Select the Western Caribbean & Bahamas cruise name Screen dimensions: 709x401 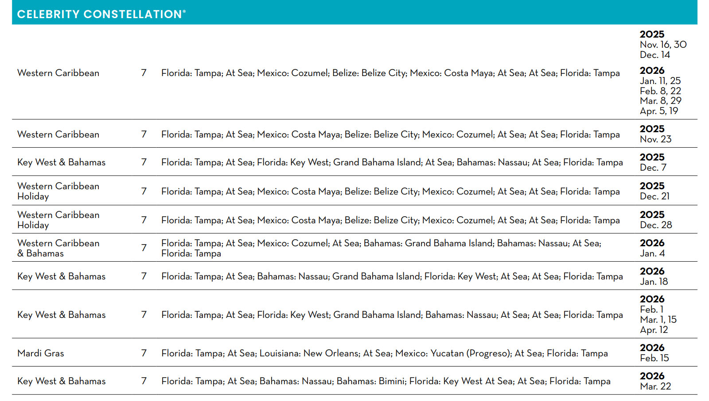58,248
